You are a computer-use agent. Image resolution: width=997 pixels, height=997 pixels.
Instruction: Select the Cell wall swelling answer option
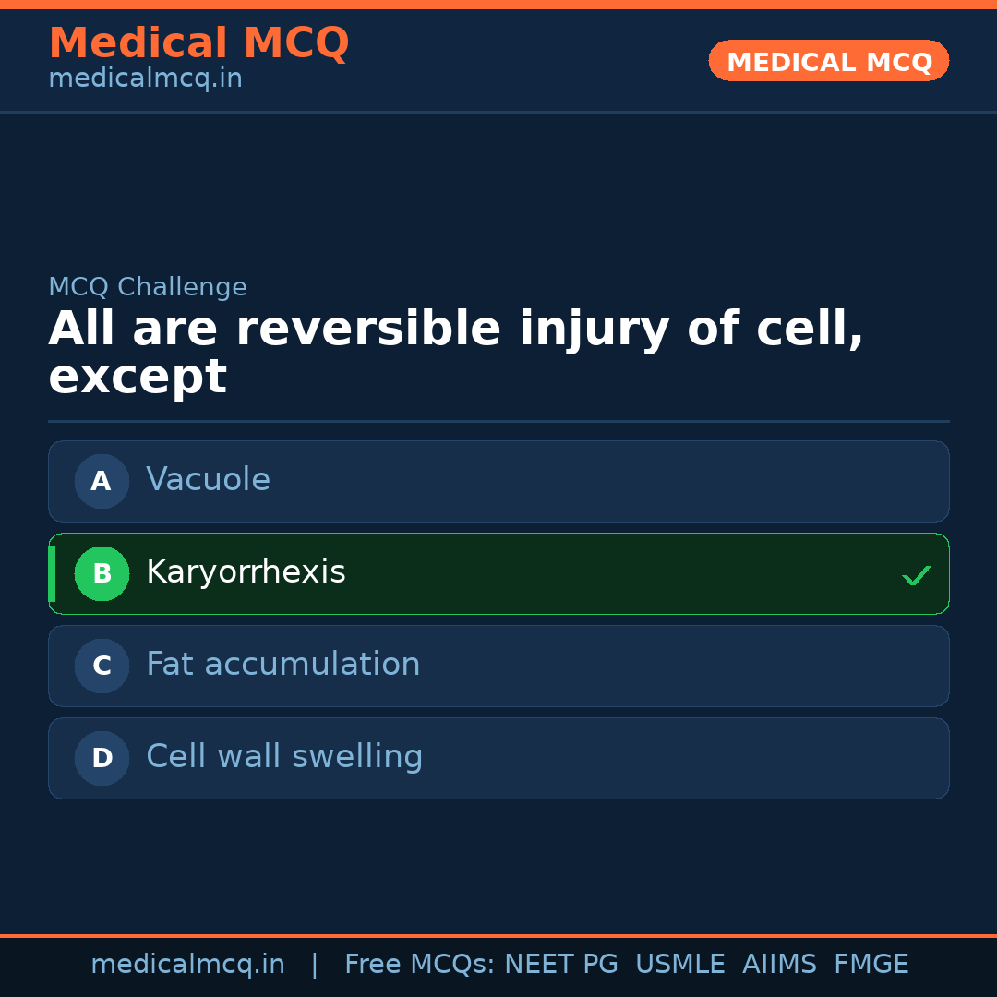pos(498,758)
